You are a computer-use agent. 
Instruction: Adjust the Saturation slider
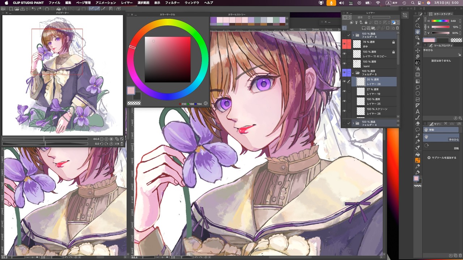[440, 27]
